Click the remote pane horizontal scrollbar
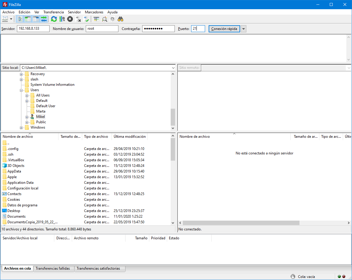The height and width of the screenshot is (280, 352). (x=241, y=223)
